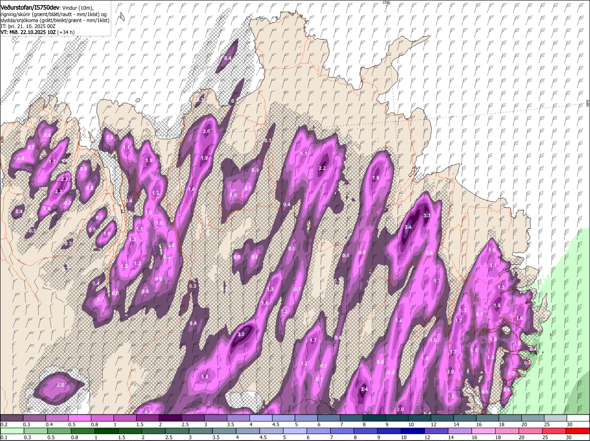Click the isolated offshore oval cell labeled 0.5

59,385
